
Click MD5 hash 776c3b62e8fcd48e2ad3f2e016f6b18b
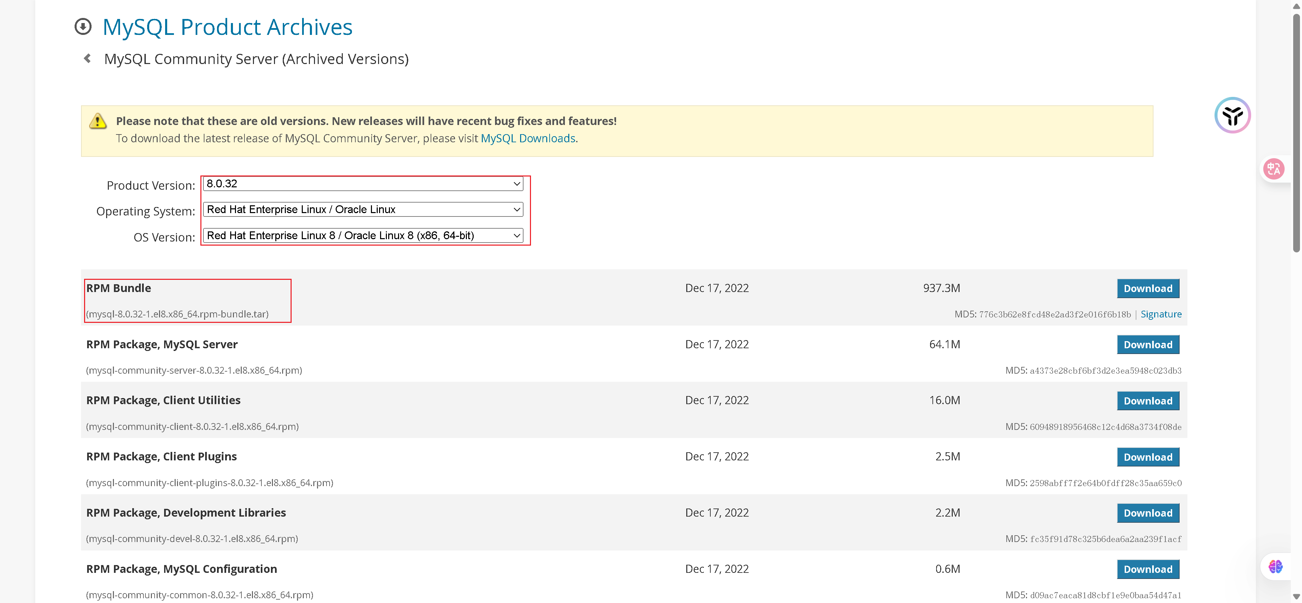(1055, 315)
